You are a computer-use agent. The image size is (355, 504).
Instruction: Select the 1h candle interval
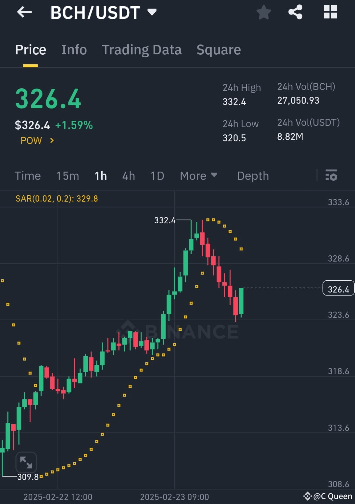click(101, 176)
